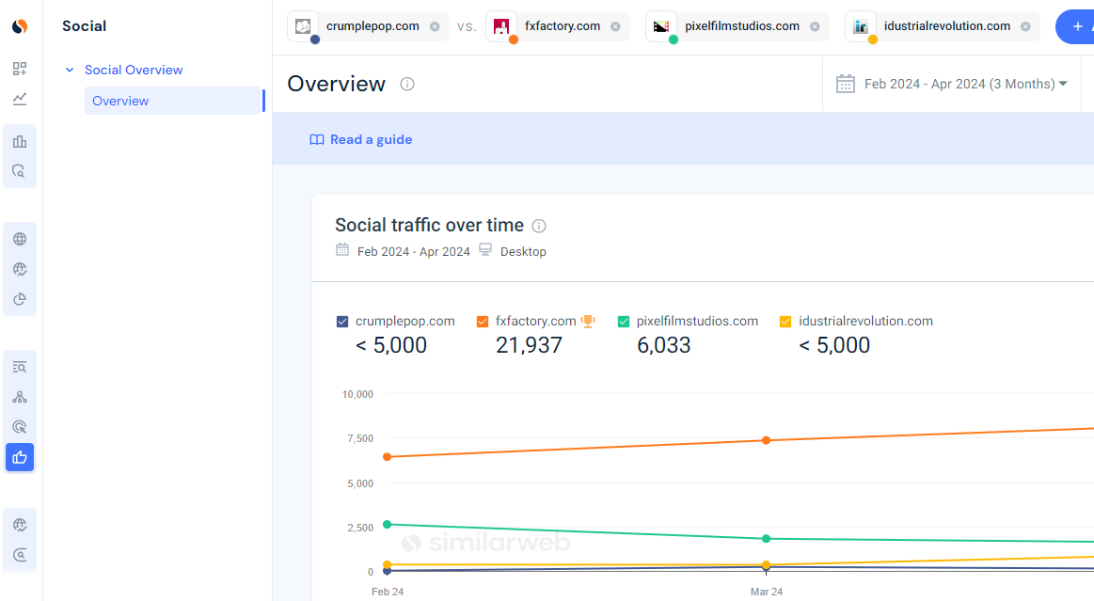Click the Social panel heading
This screenshot has height=601, width=1094.
coord(84,26)
